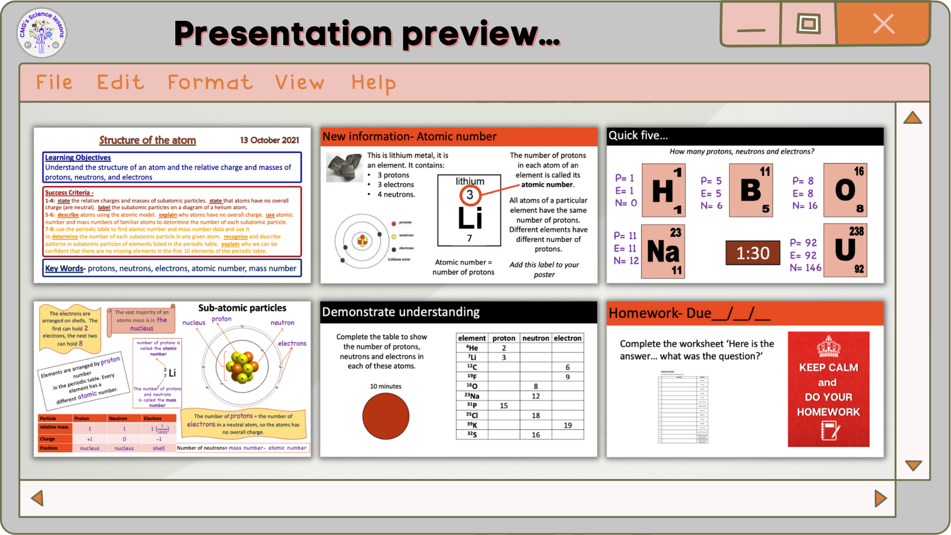Click the red 10 minutes timer circle
Screen dimensions: 951x535
385,416
